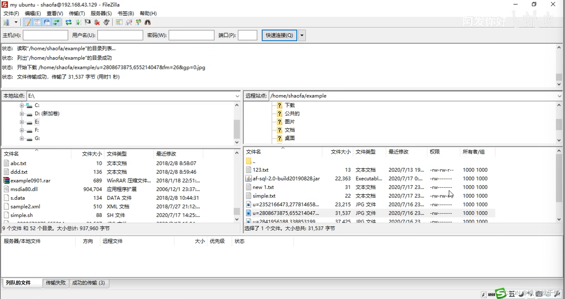Refresh the file and folder lists
Viewport: 565px width, 299px height.
click(68, 22)
